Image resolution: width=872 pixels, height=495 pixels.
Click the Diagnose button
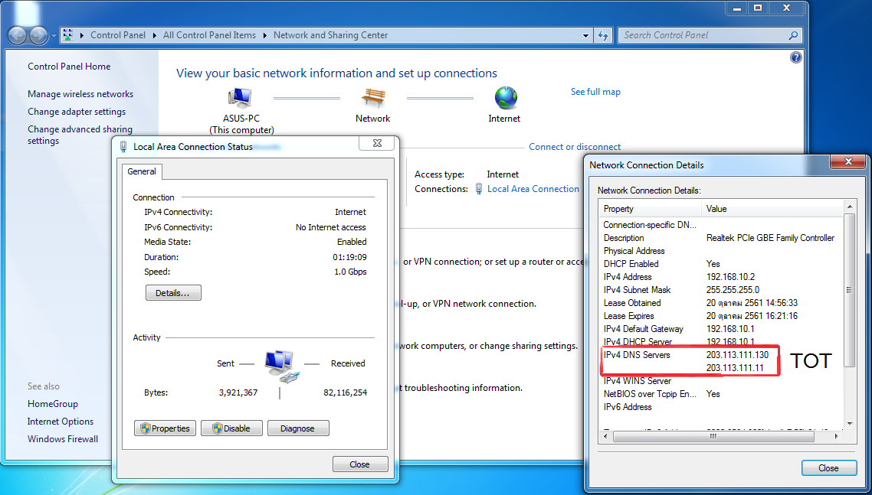click(x=298, y=428)
